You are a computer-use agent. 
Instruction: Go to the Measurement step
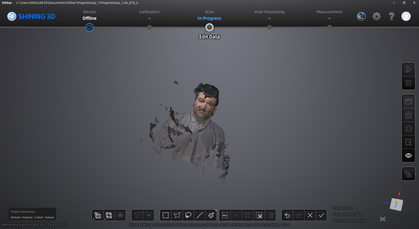pos(329,12)
